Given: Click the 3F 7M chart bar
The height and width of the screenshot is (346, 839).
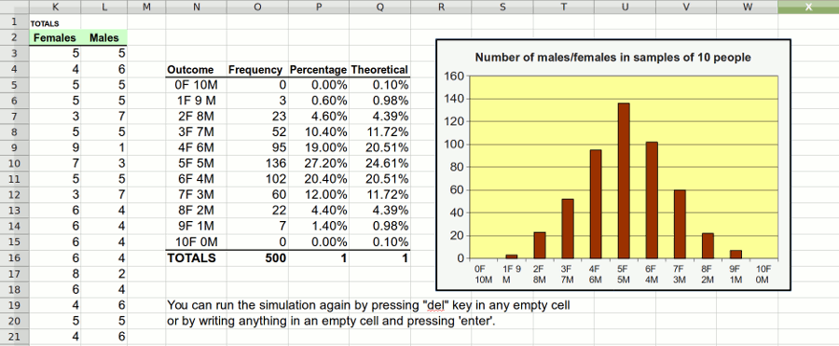Looking at the screenshot, I should pos(568,228).
